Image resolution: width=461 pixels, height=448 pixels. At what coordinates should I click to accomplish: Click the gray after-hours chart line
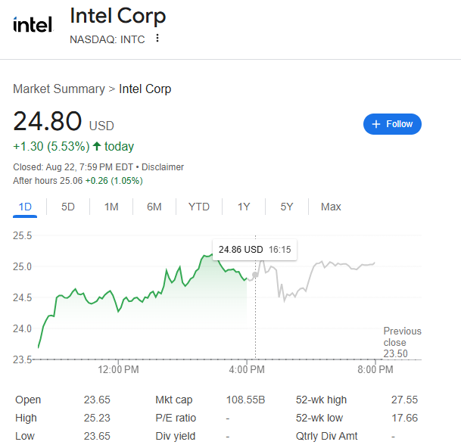(x=333, y=265)
